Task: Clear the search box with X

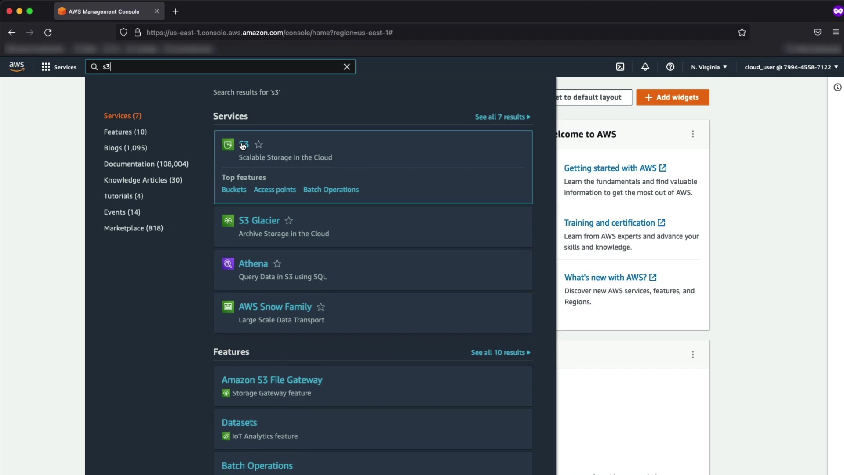Action: pos(347,67)
